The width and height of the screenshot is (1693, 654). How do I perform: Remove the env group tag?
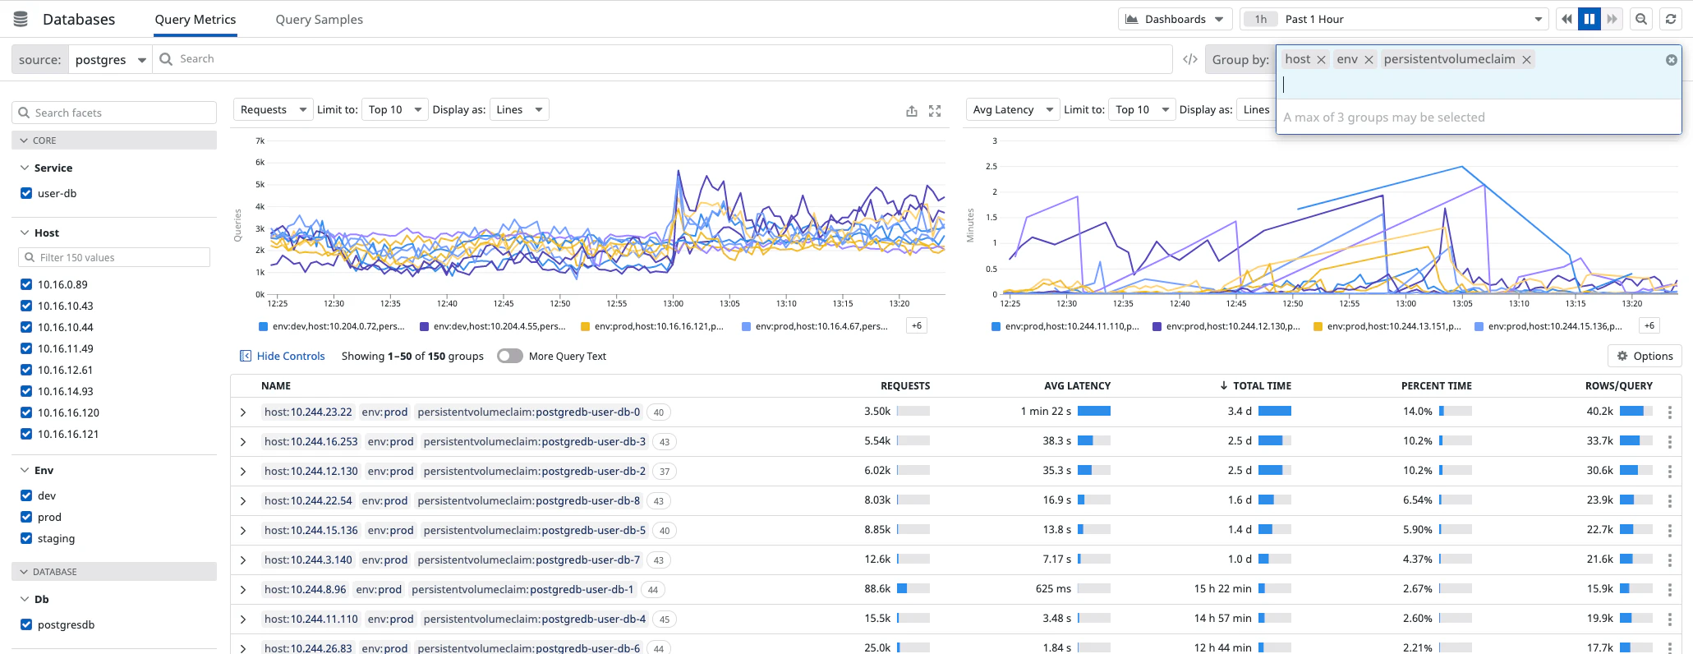(1369, 60)
